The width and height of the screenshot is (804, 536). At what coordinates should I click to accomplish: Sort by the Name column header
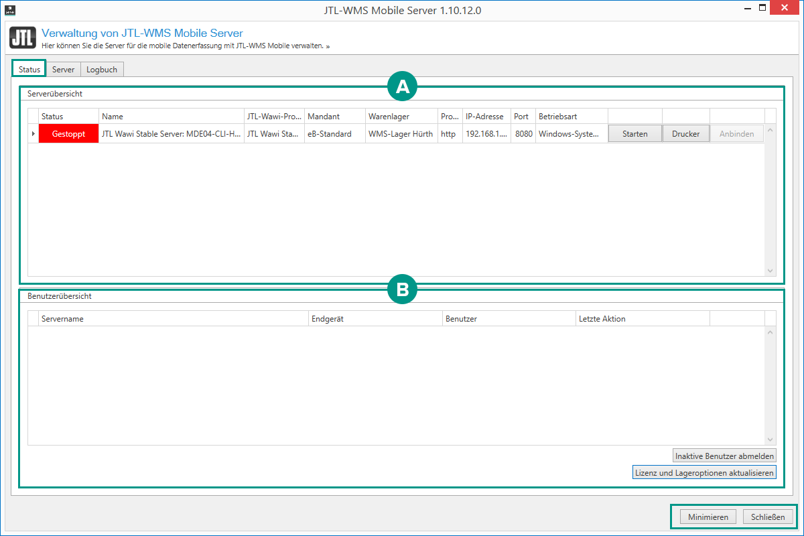tap(171, 117)
